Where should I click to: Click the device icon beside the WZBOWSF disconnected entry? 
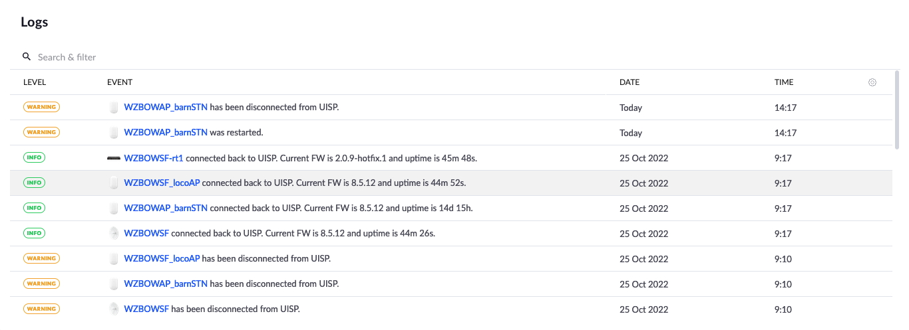(x=114, y=309)
